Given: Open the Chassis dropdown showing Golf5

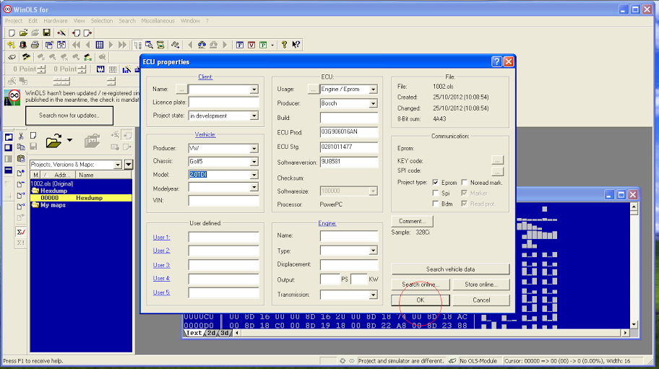Looking at the screenshot, I should point(254,162).
